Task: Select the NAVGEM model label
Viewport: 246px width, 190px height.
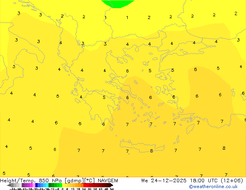Action: 108,181
